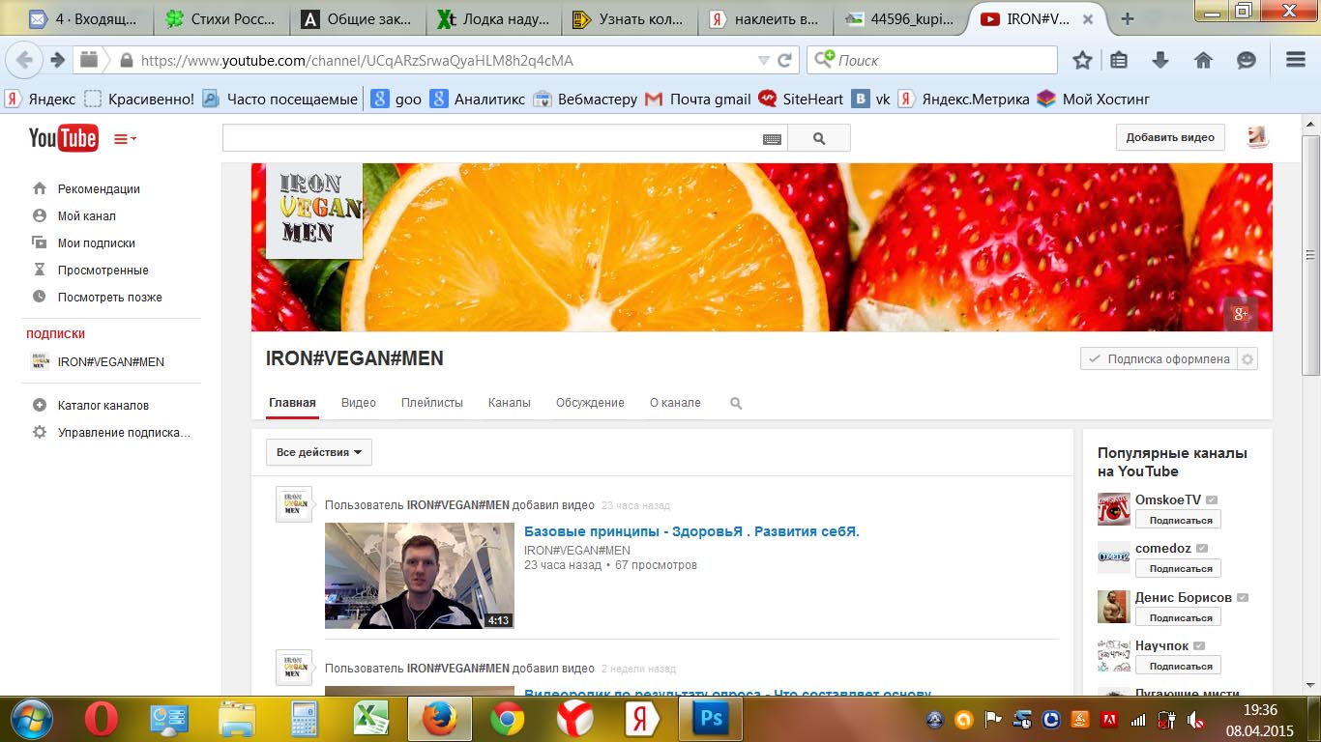This screenshot has width=1321, height=742.
Task: Click the Firefox home icon
Action: [x=1204, y=60]
